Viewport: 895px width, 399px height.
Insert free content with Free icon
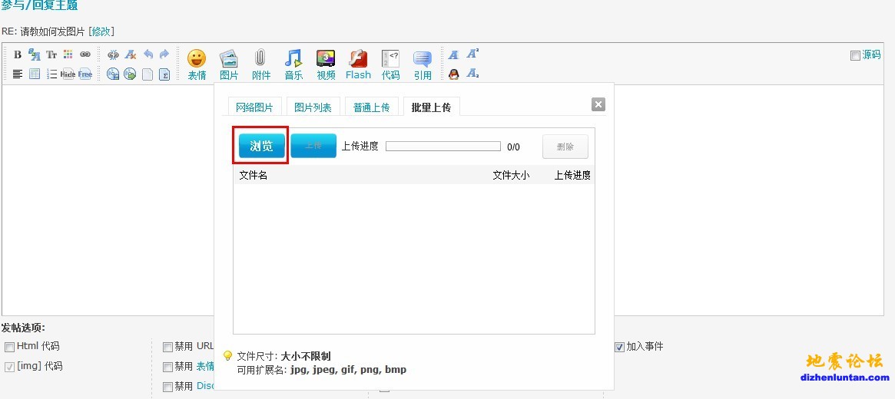click(x=85, y=74)
